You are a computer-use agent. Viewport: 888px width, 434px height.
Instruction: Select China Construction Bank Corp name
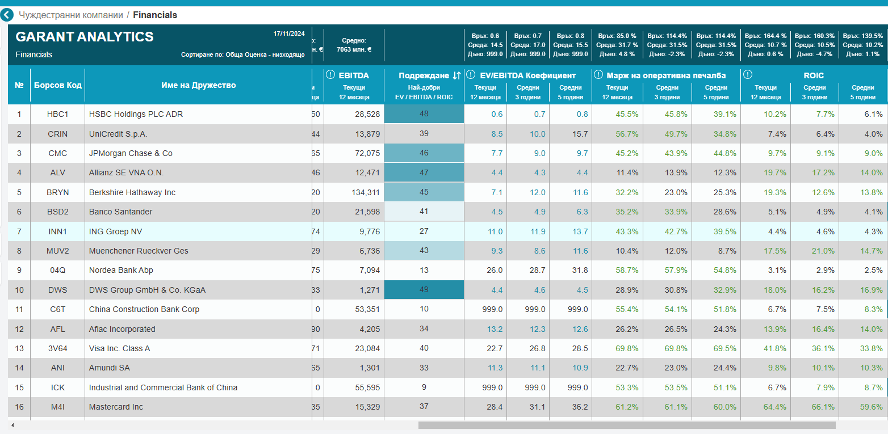[x=144, y=309]
